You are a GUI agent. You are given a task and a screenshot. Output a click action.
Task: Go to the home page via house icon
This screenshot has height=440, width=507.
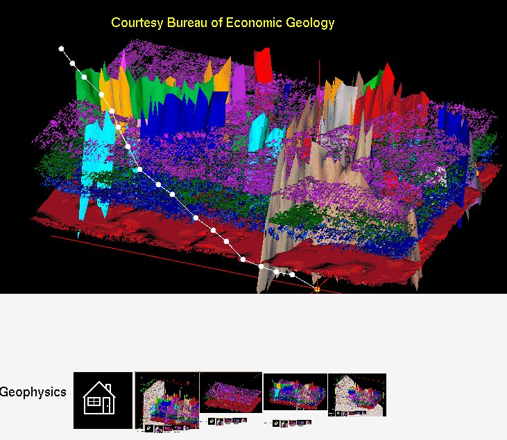click(x=103, y=401)
